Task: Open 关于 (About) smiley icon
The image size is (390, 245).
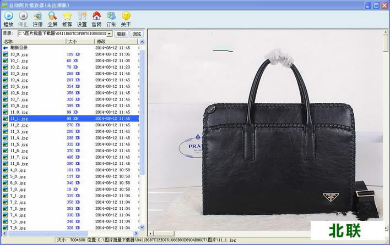Action: click(126, 16)
